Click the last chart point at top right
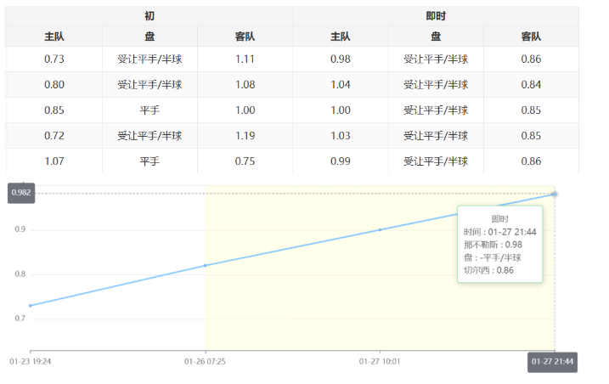Screen dimensions: 609x384 point(555,194)
